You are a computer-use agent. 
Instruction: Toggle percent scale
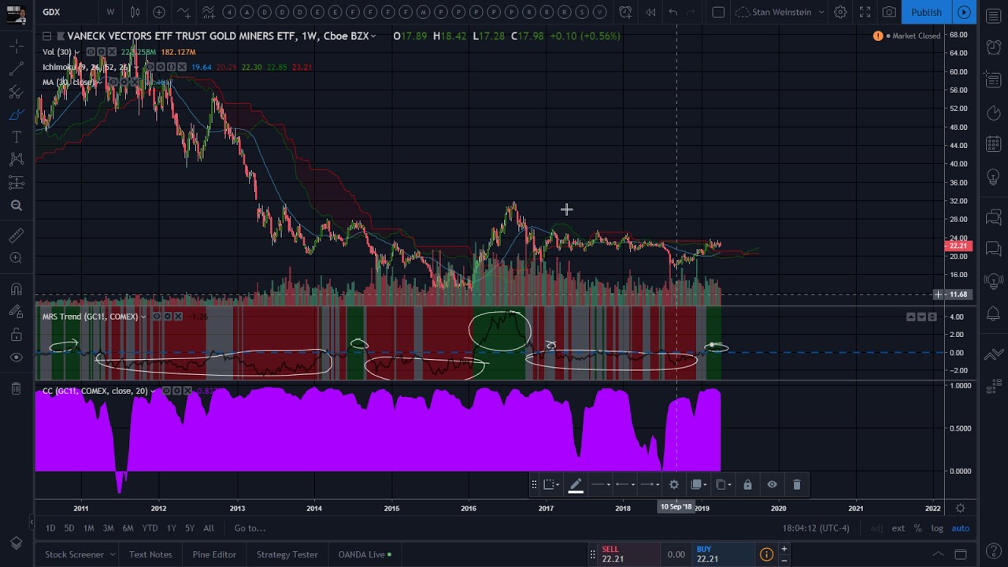point(917,528)
